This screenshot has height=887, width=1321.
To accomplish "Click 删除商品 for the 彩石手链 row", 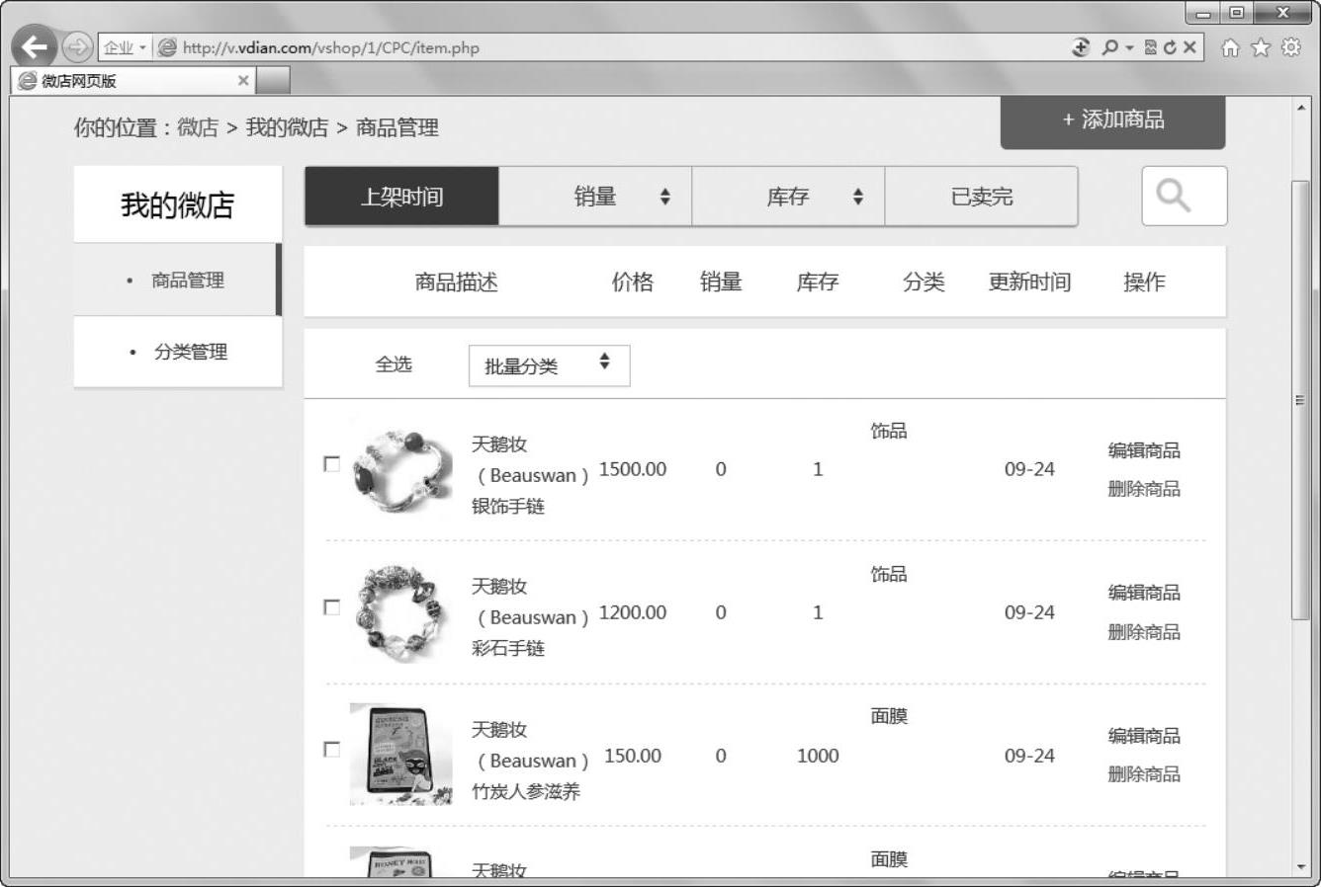I will 1144,632.
